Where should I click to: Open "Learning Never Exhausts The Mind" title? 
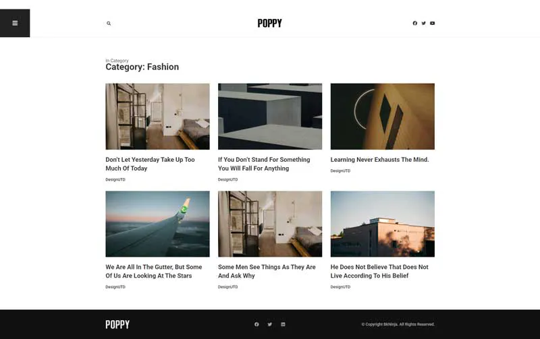379,160
